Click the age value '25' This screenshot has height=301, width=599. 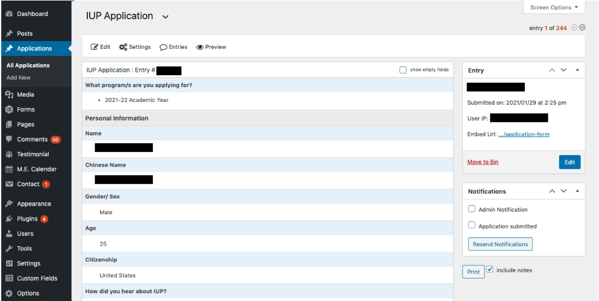coord(103,244)
